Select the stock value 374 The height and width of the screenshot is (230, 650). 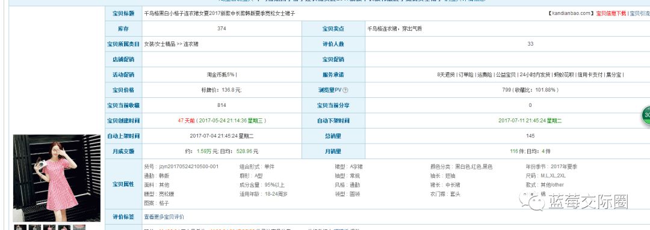(221, 29)
